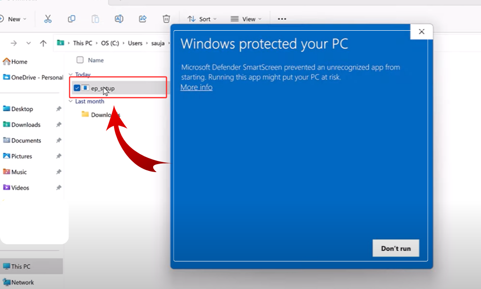Open the View dropdown menu
Viewport: 481px width, 289px height.
tap(246, 19)
